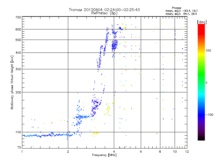Click the Stationary phase Virtual Height axis label
This screenshot has width=220, height=165.
(12, 82)
